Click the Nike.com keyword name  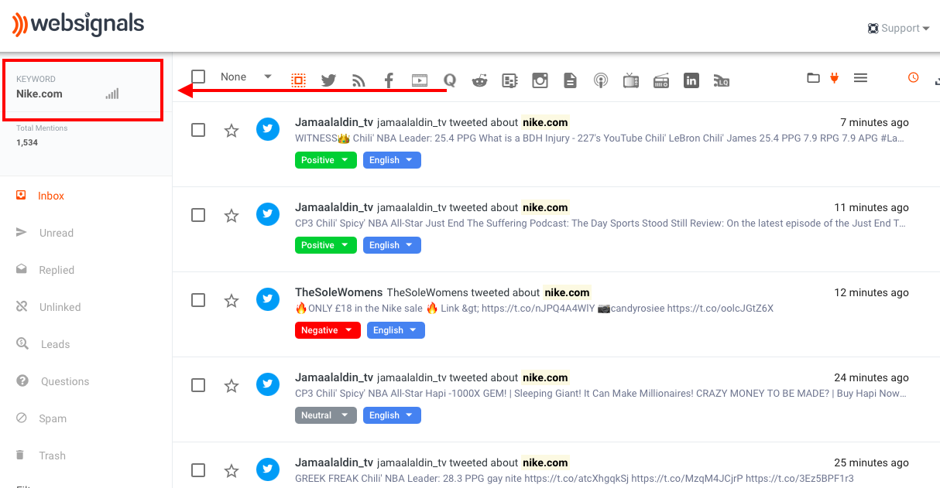coord(39,94)
